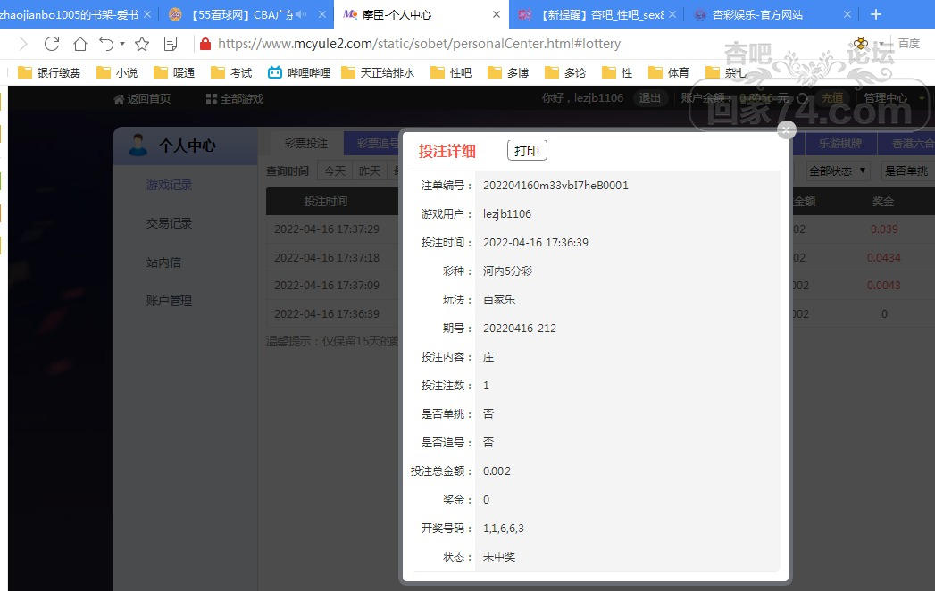Switch to the 乐游棋牌 tab
Screen dimensions: 935x591
tap(840, 143)
